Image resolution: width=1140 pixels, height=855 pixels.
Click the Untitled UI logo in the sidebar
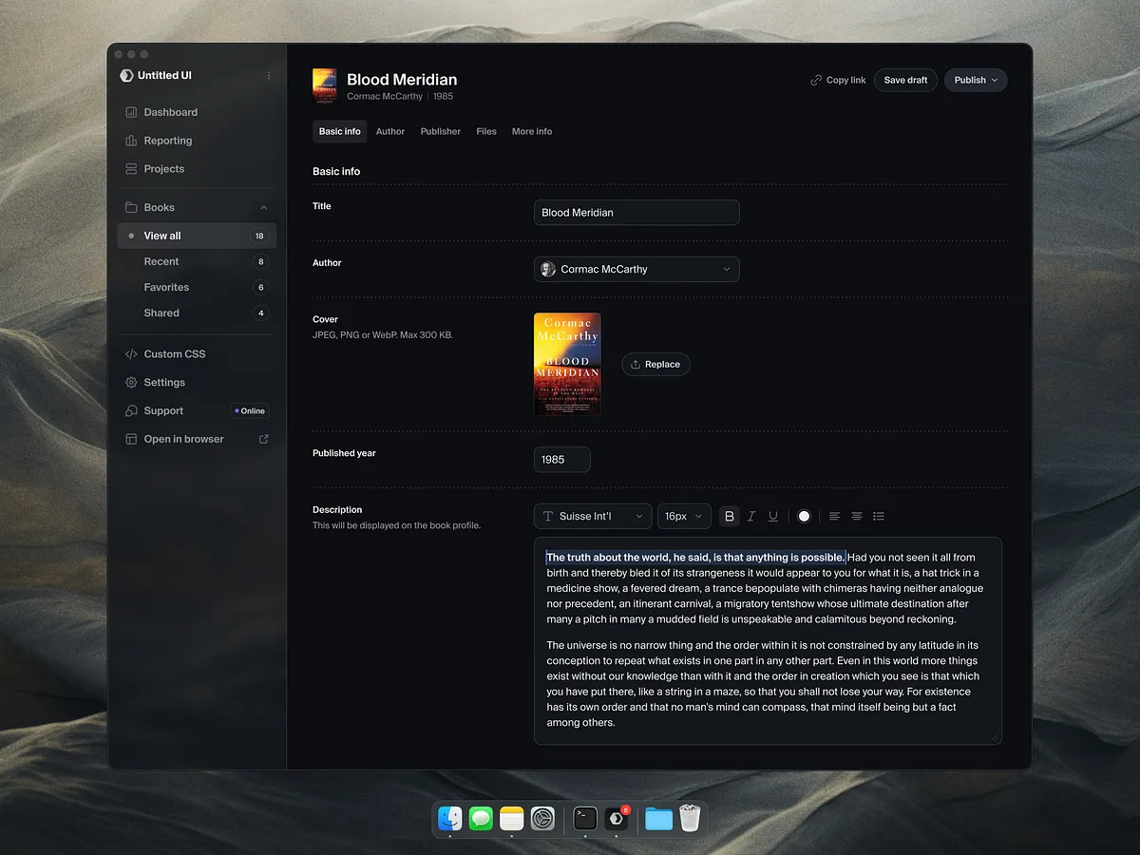[126, 76]
